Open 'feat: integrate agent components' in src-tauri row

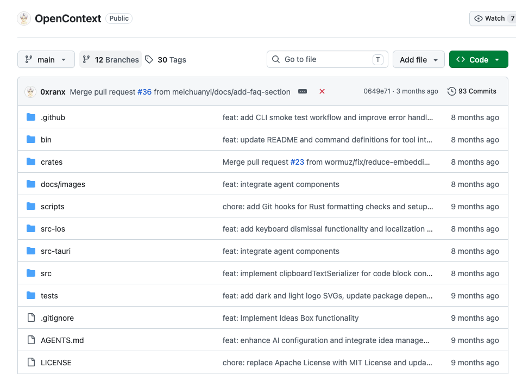[x=281, y=251]
